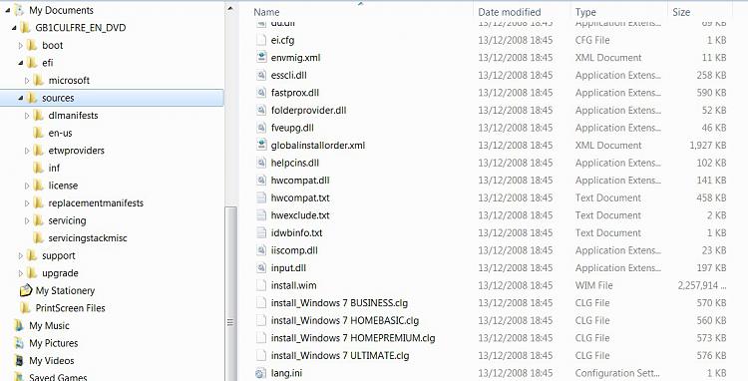Click the My Pictures library icon
Image resolution: width=748 pixels, height=381 pixels.
point(19,343)
